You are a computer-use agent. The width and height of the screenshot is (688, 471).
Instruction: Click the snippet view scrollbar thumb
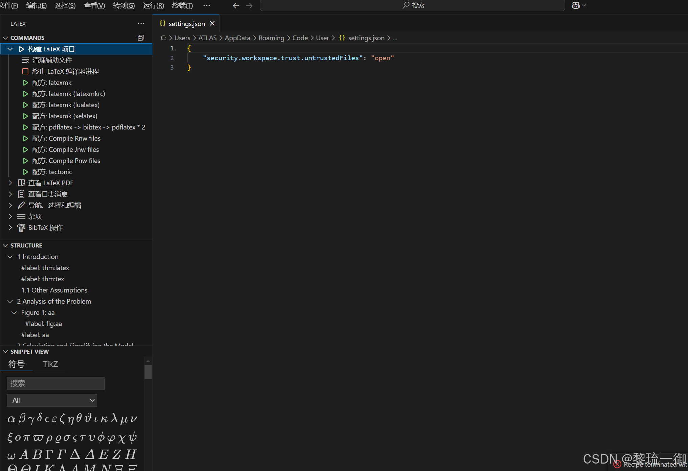(148, 372)
